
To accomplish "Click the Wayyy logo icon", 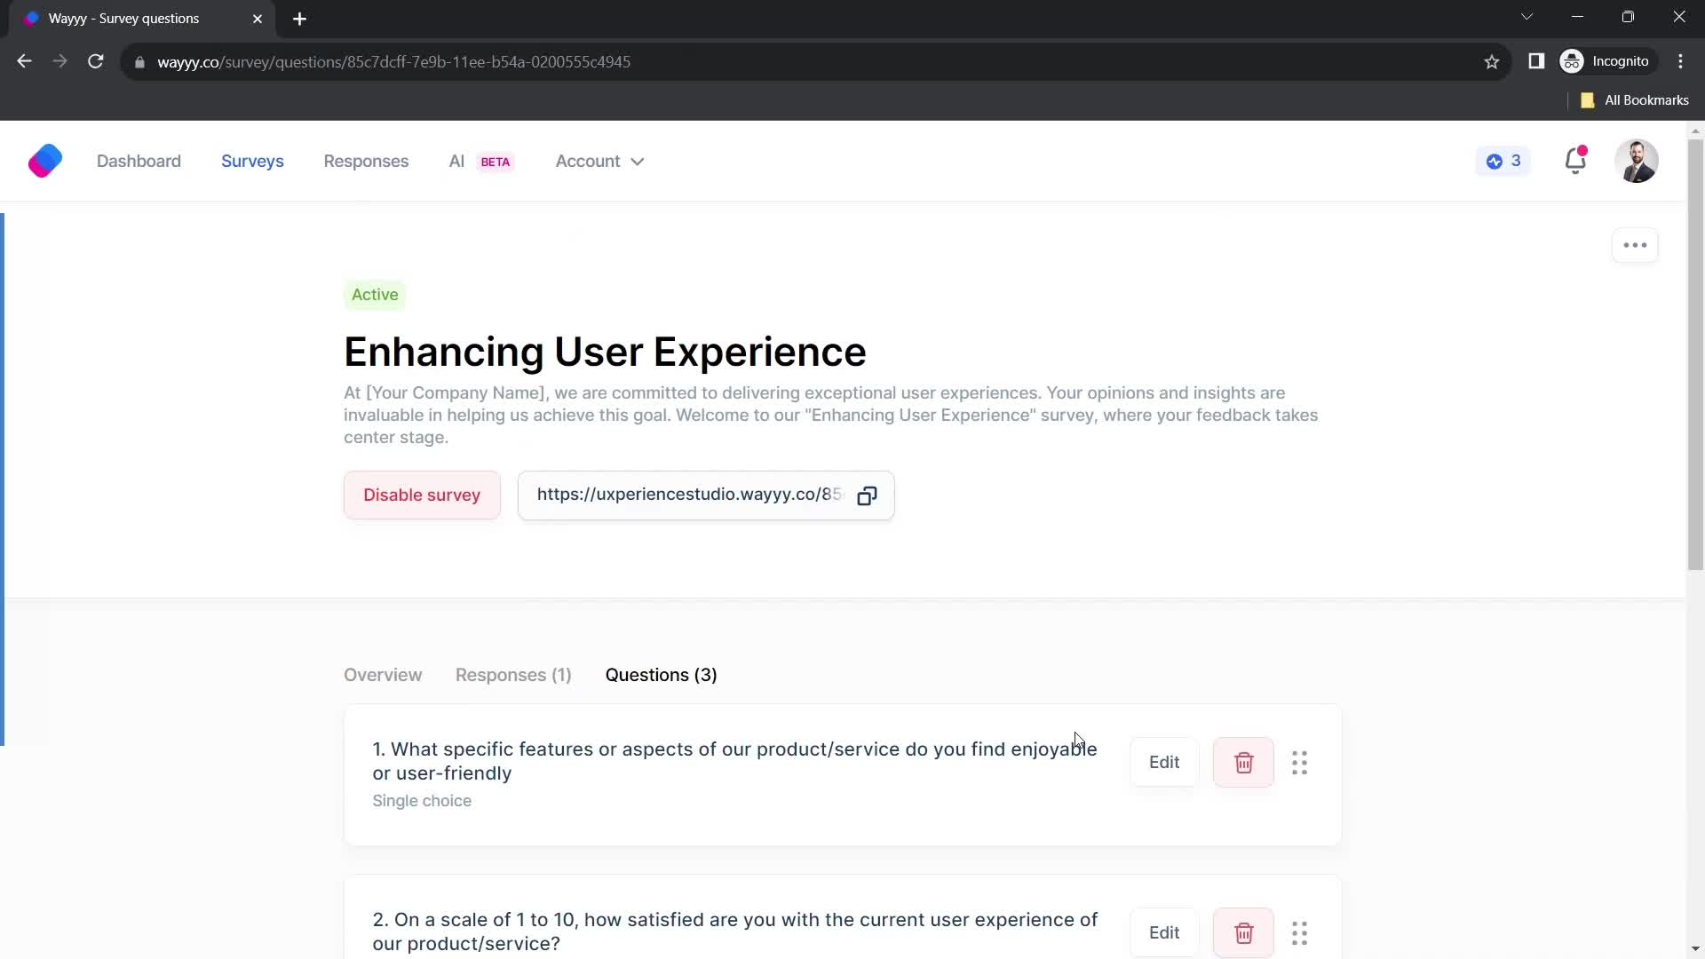I will pyautogui.click(x=45, y=162).
